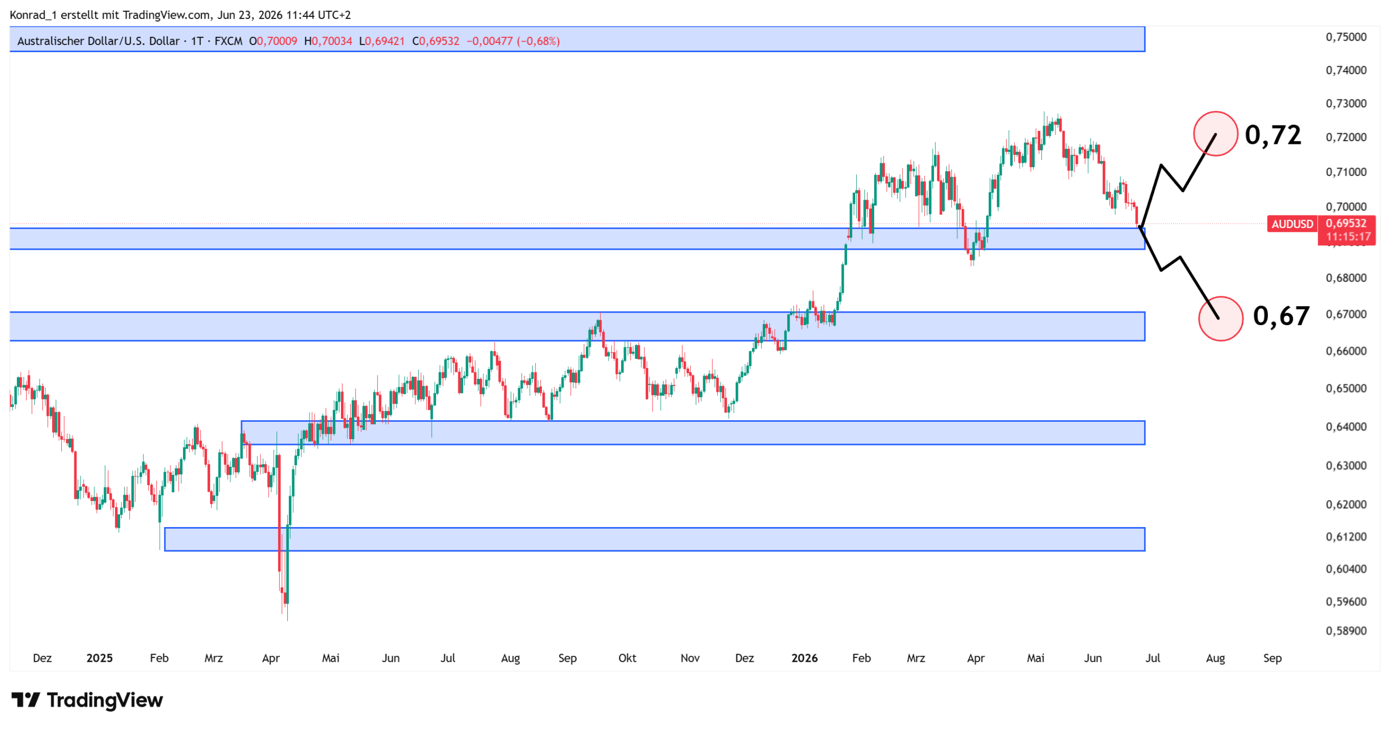
Task: Click the Sep label at far right
Action: point(1272,658)
